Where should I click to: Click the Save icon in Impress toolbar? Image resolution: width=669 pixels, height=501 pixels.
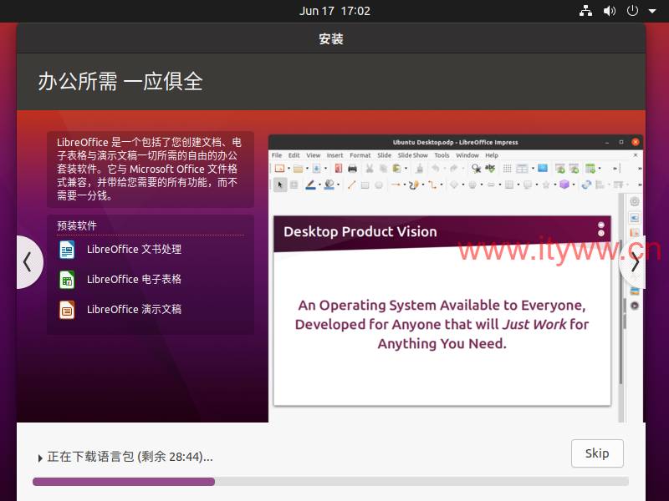[317, 169]
